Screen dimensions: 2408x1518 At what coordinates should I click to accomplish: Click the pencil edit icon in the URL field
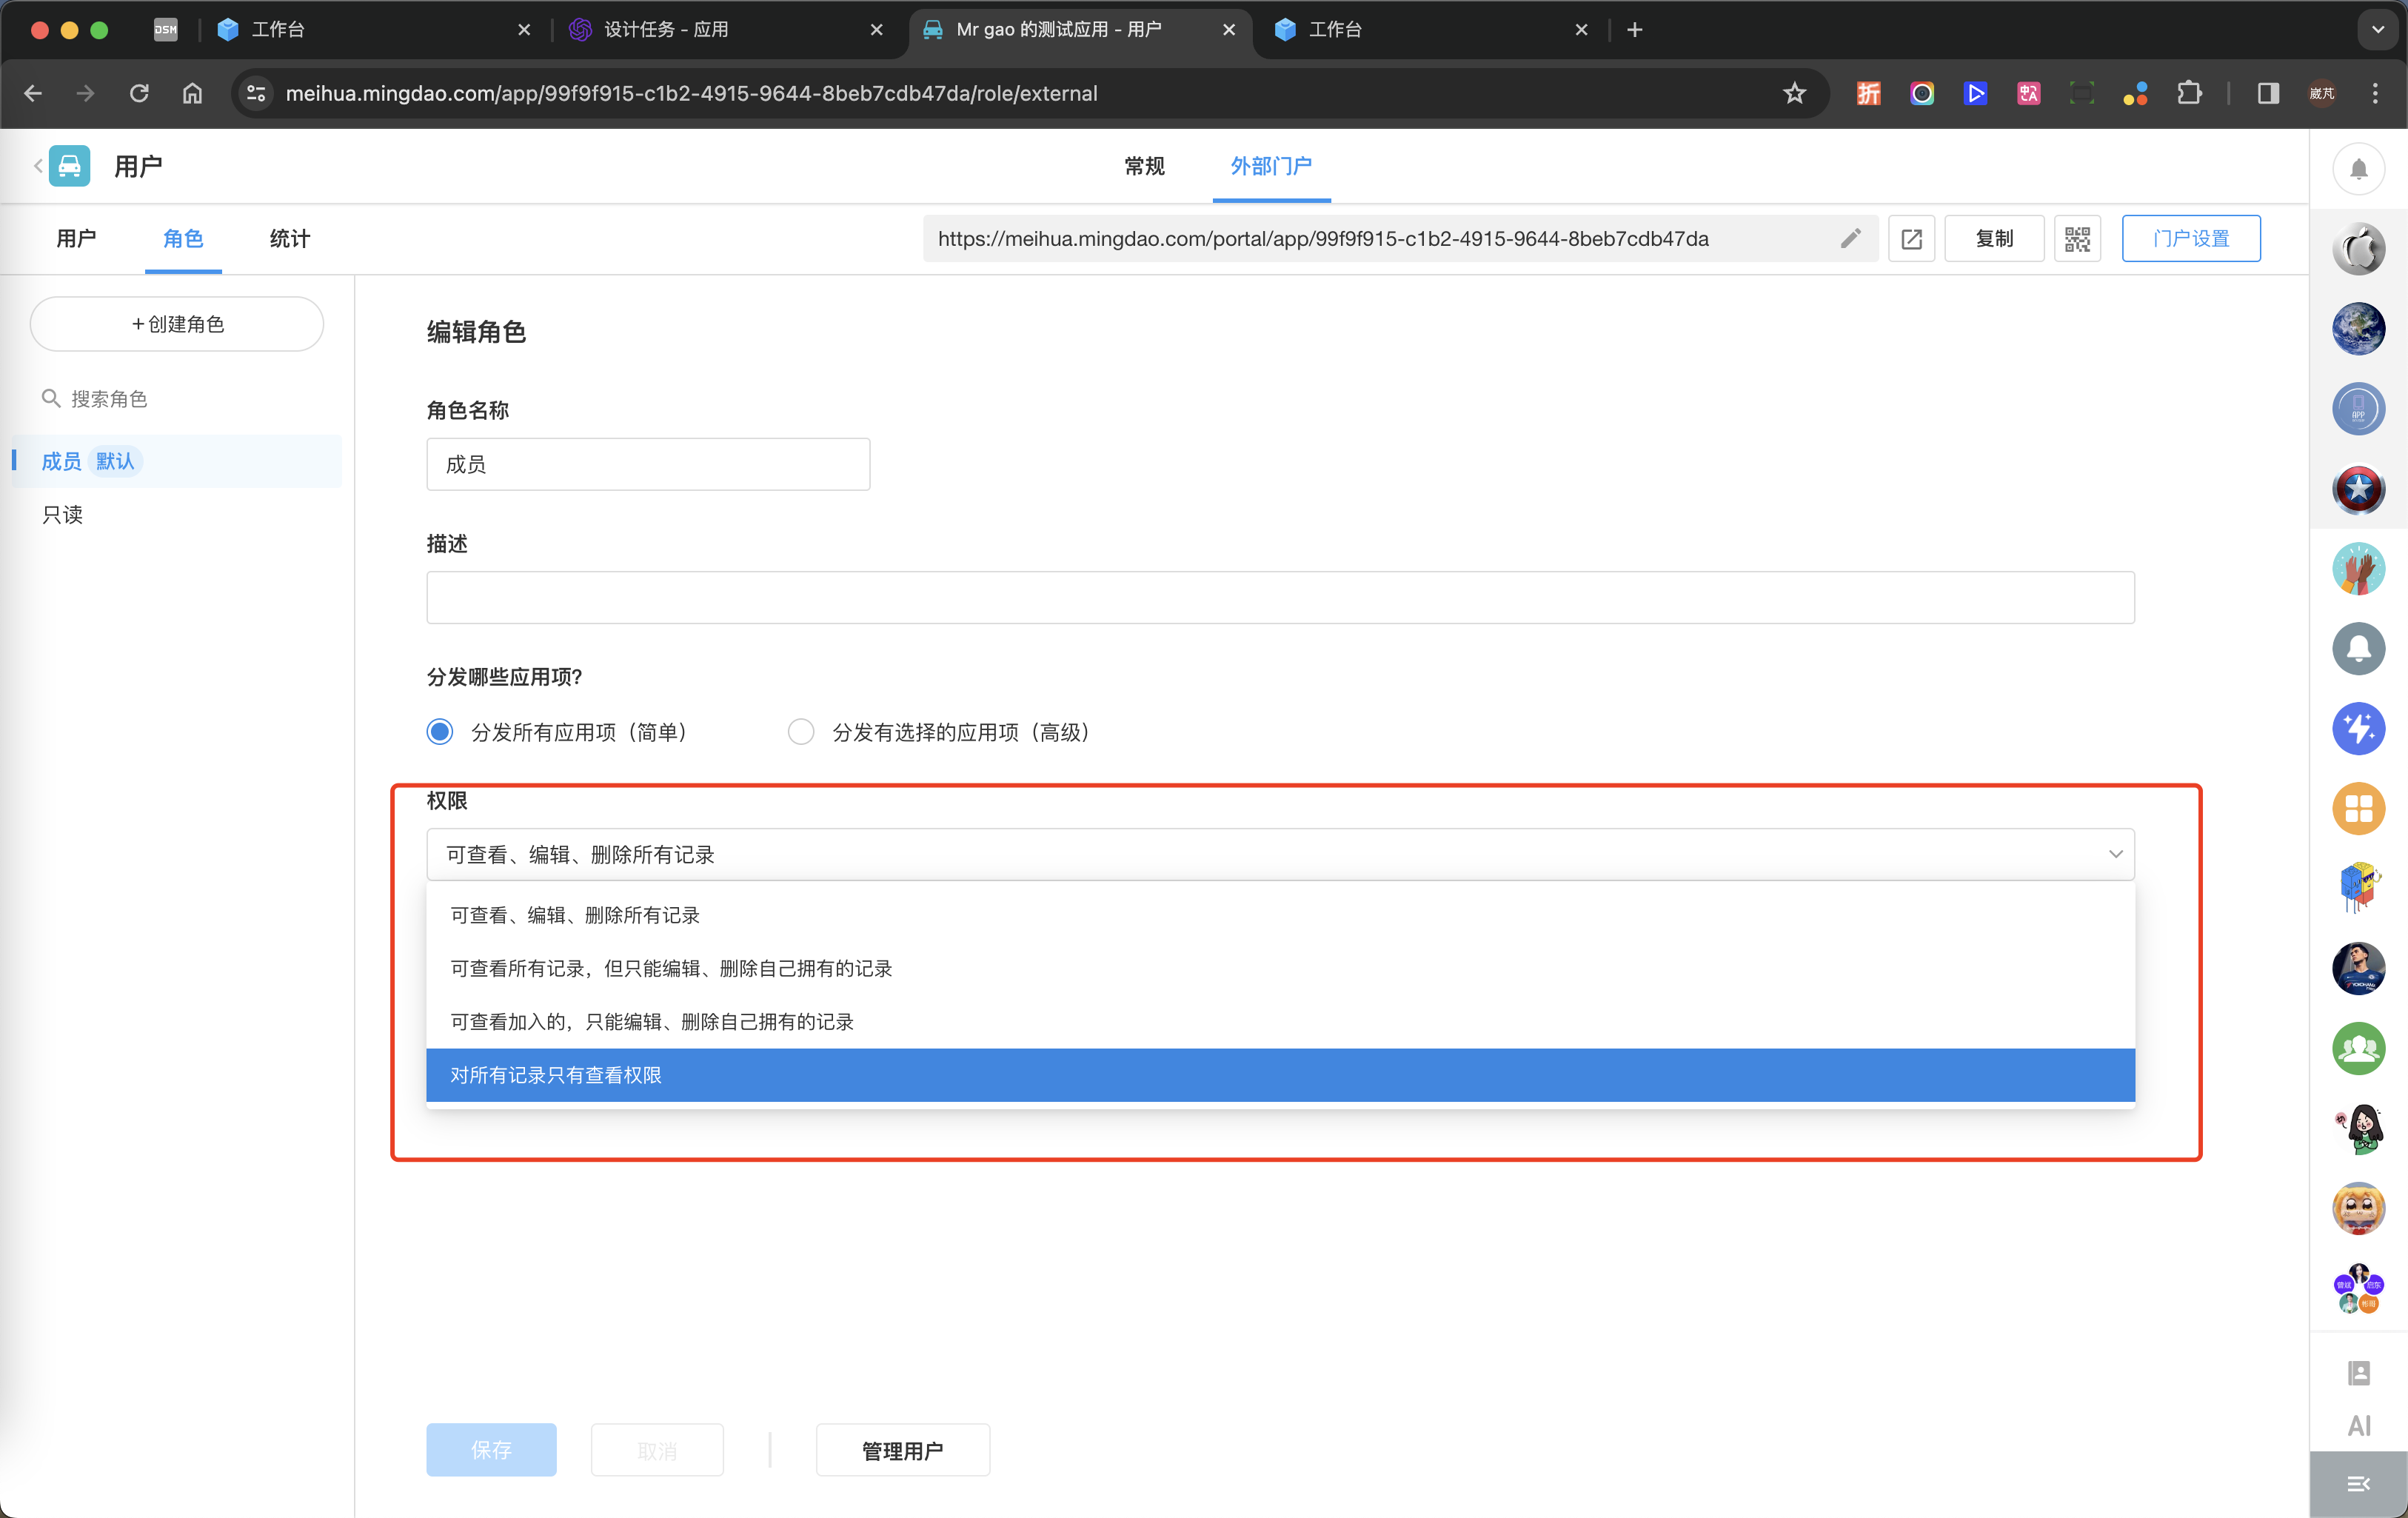(x=1850, y=238)
